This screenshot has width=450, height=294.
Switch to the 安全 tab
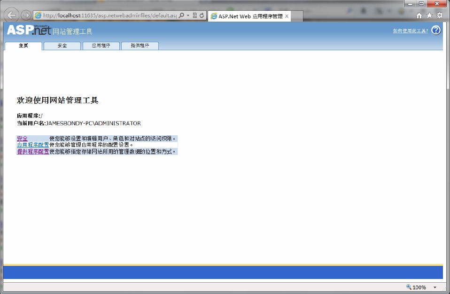(x=62, y=46)
